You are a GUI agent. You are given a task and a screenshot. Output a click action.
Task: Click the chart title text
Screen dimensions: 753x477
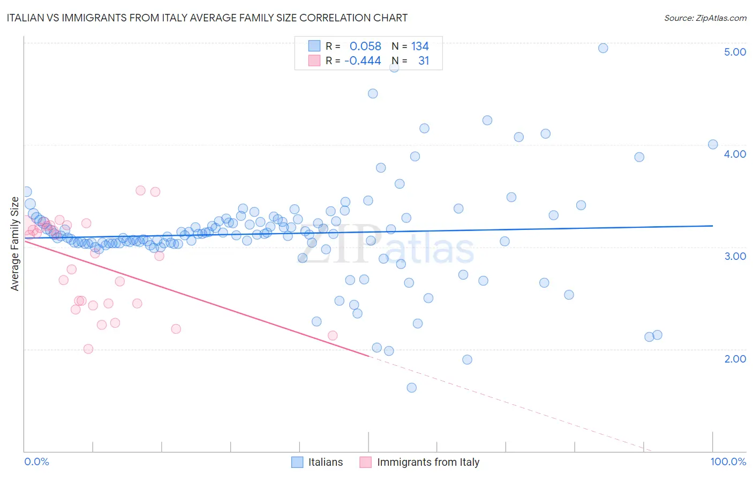[x=207, y=18]
